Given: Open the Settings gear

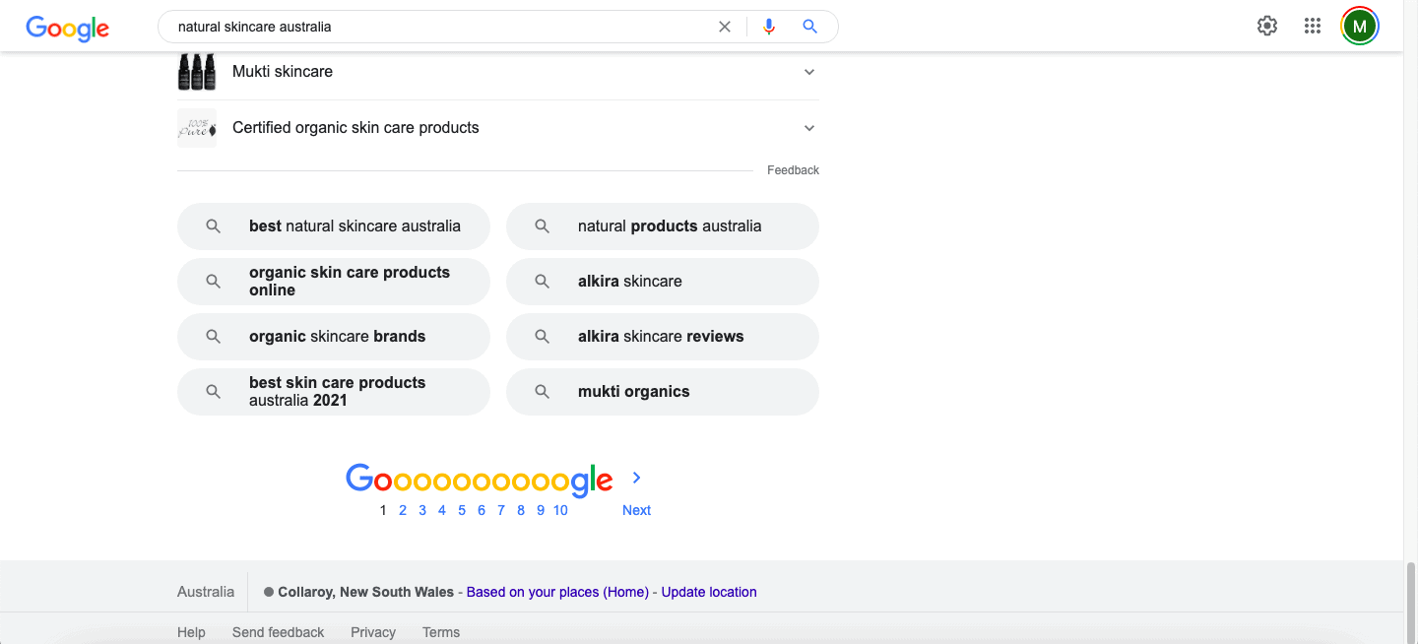Looking at the screenshot, I should (1267, 27).
